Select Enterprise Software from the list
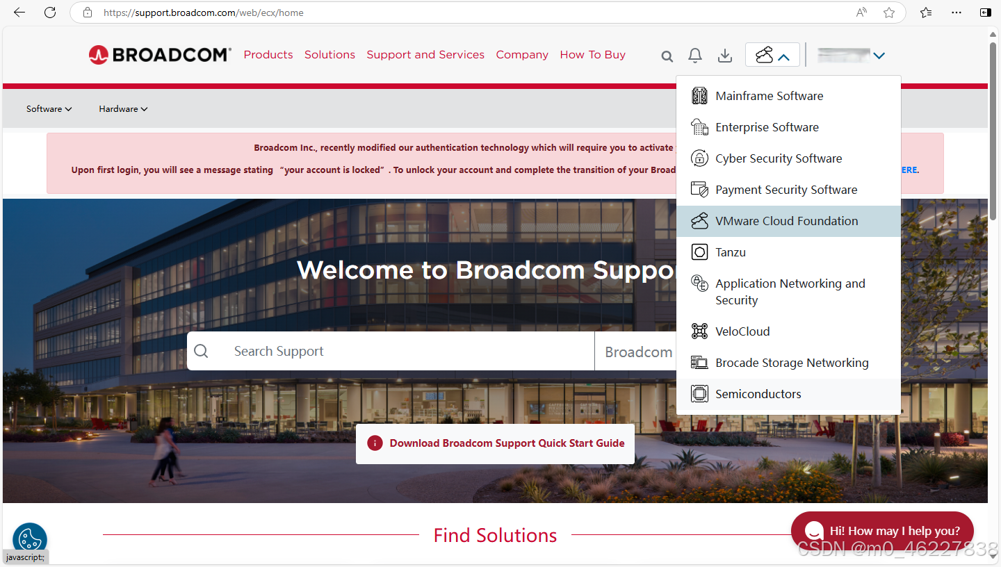1001x567 pixels. [x=788, y=127]
